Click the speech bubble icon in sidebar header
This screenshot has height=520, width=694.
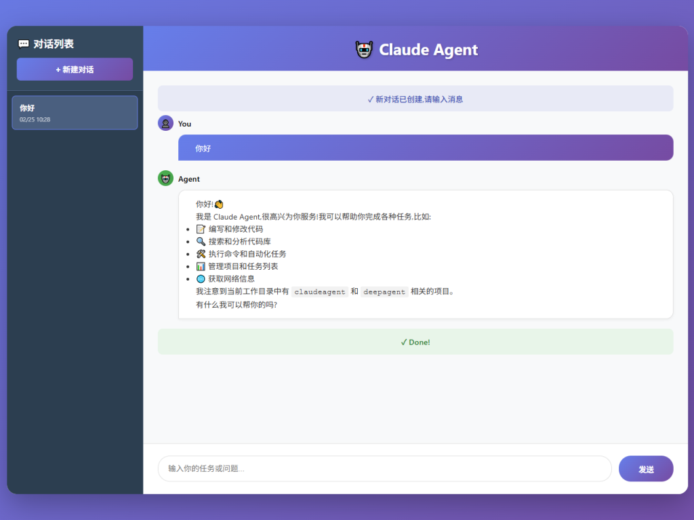pos(24,44)
